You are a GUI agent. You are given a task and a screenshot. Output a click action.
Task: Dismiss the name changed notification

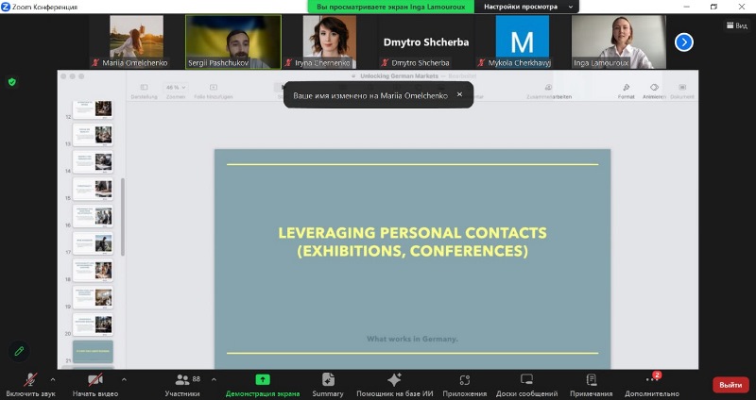459,94
